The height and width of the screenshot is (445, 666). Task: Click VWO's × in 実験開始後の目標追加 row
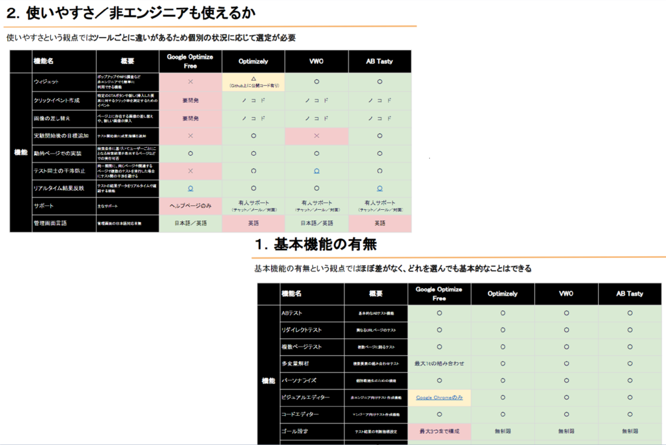pyautogui.click(x=316, y=136)
